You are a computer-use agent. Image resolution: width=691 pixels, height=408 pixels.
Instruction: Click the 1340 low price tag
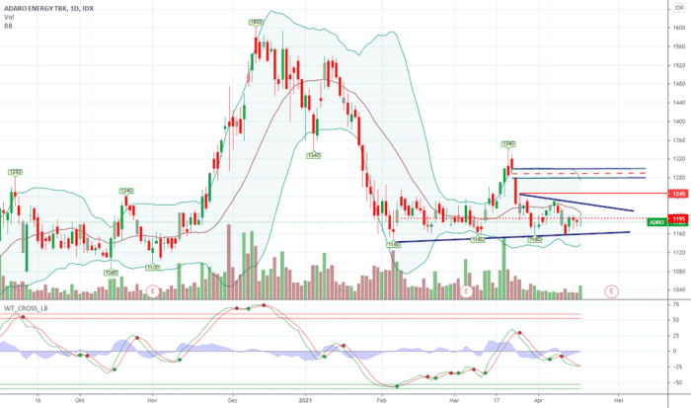point(314,155)
